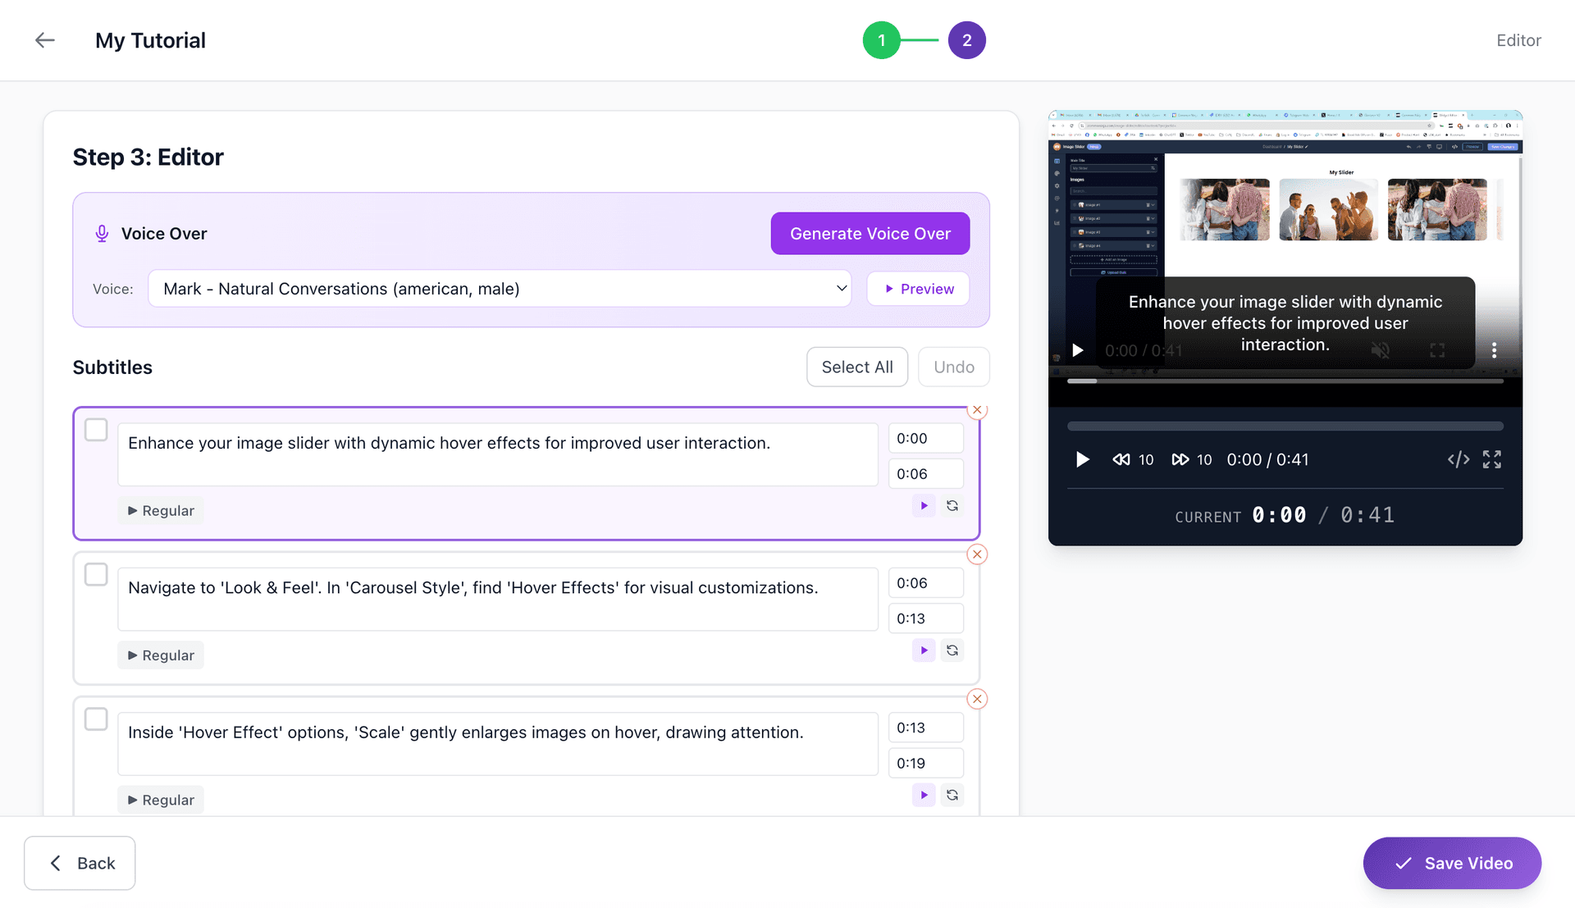This screenshot has width=1575, height=908.
Task: Remove the third subtitle with X icon
Action: (x=977, y=699)
